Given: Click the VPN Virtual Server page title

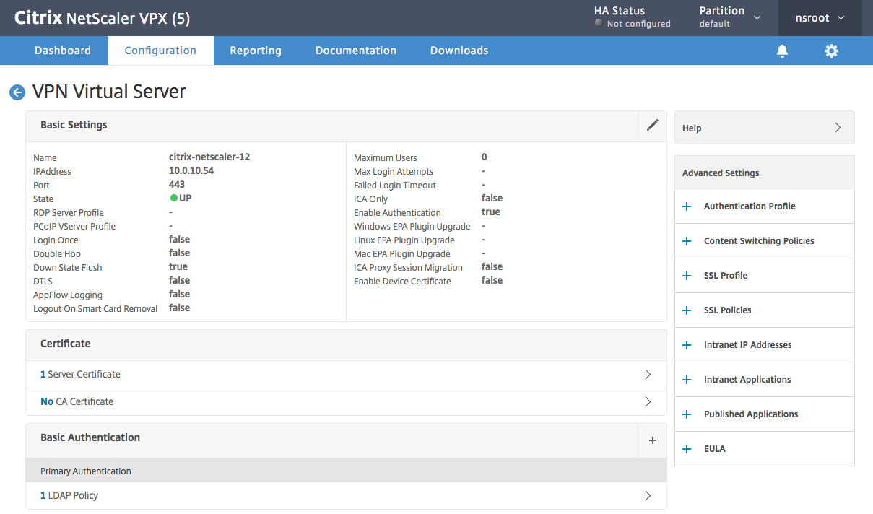Looking at the screenshot, I should pyautogui.click(x=109, y=92).
